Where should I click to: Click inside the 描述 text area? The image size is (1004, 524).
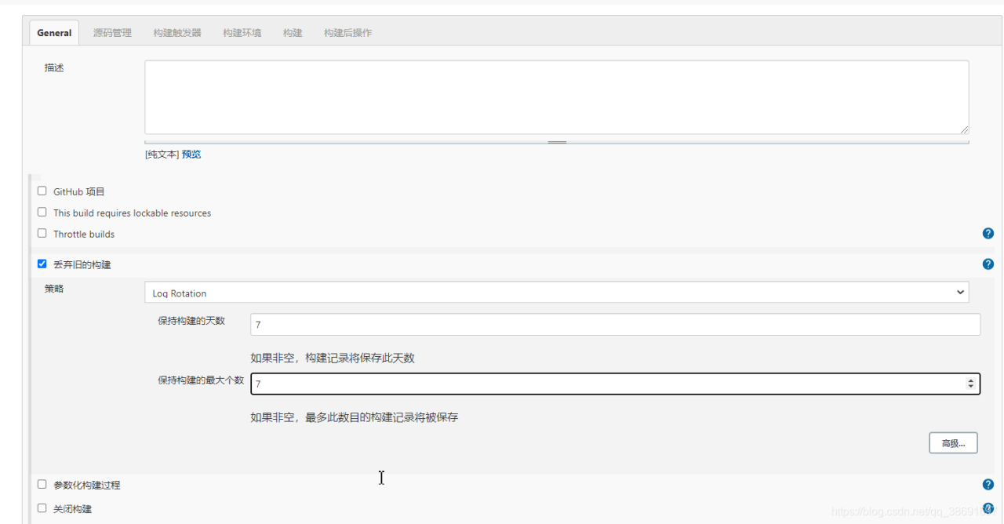tap(556, 97)
